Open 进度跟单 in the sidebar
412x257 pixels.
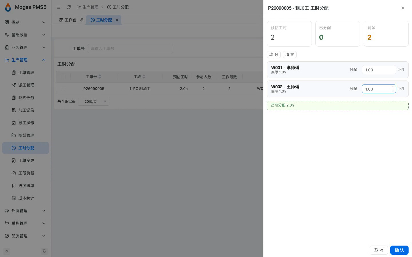pos(26,186)
